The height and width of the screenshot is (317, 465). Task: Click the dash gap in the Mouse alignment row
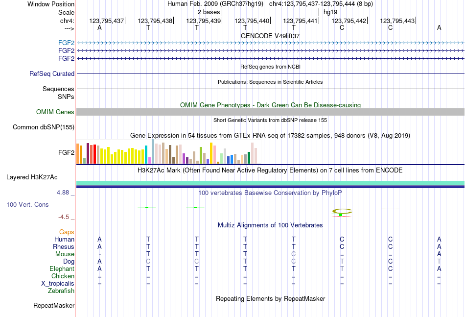point(100,254)
